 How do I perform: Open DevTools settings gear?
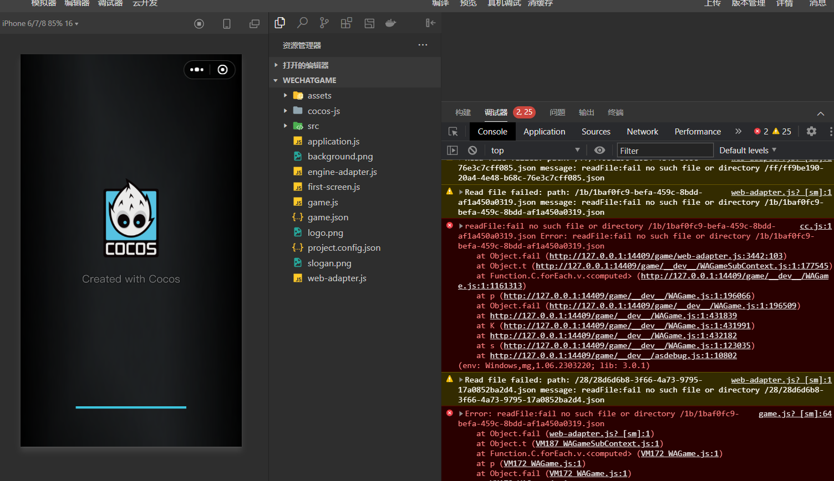point(811,131)
